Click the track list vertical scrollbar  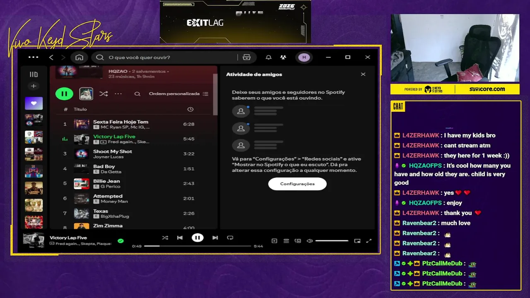point(215,94)
